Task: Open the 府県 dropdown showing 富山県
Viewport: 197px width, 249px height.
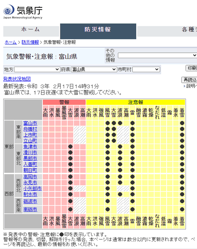Action: [x=94, y=70]
